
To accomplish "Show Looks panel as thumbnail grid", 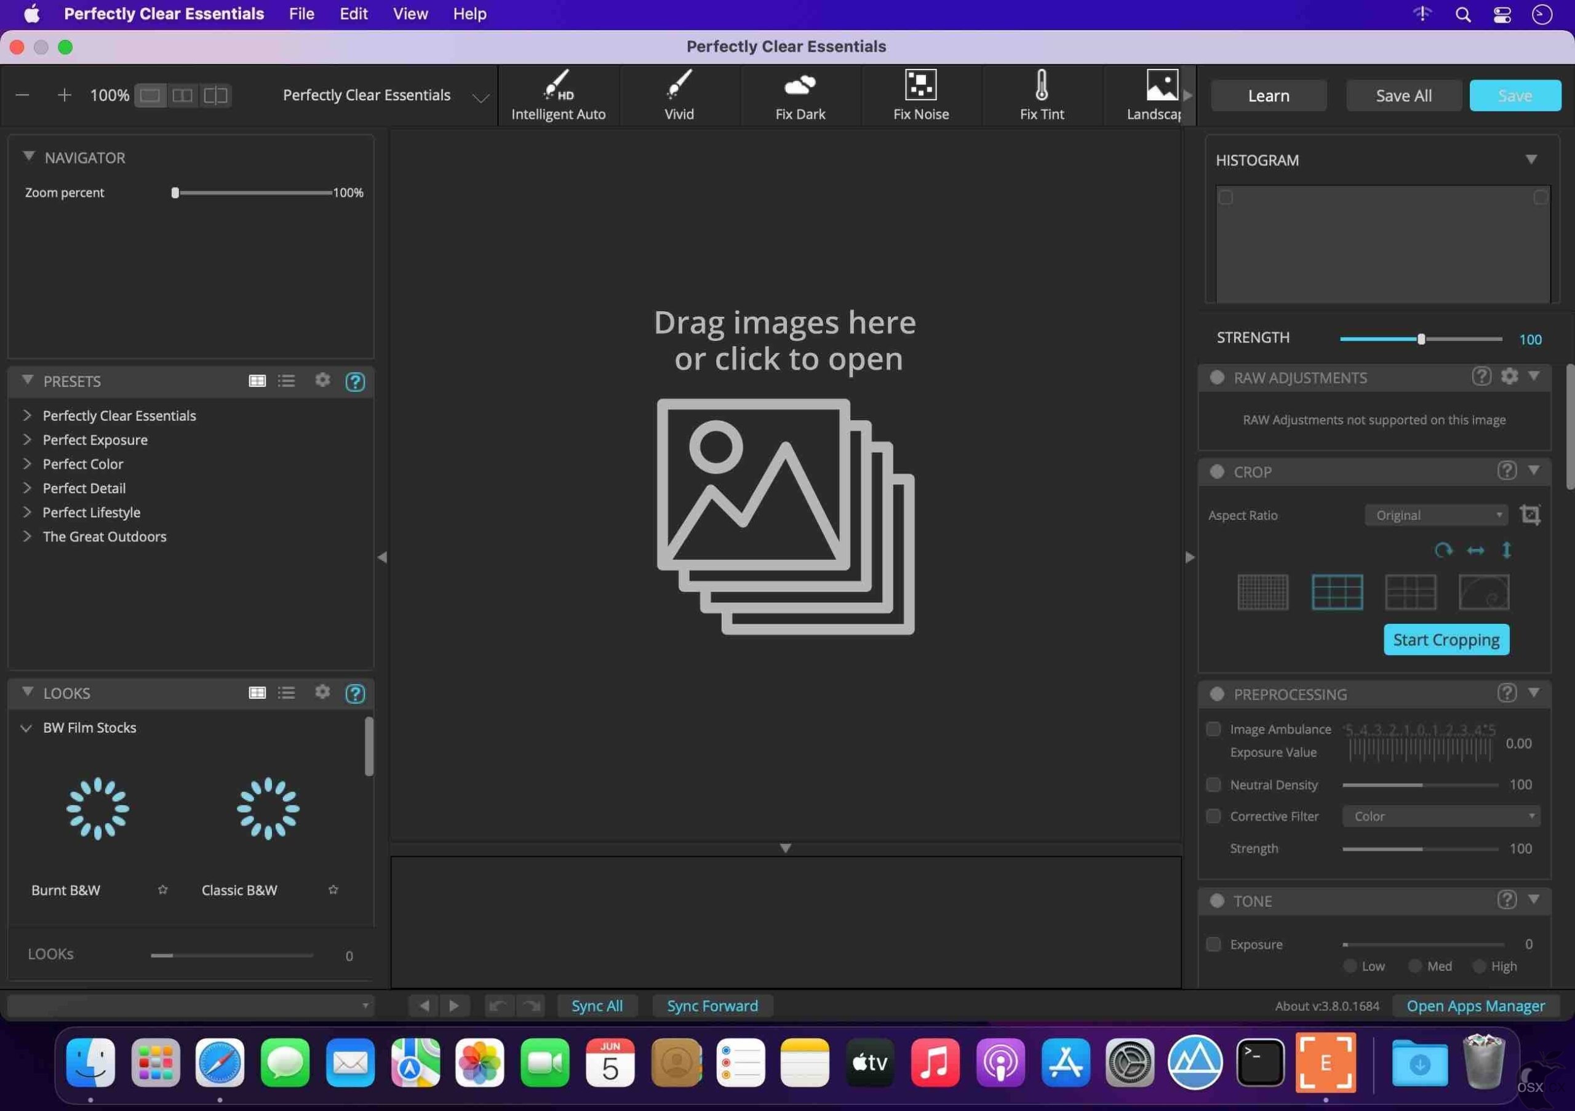I will coord(257,693).
